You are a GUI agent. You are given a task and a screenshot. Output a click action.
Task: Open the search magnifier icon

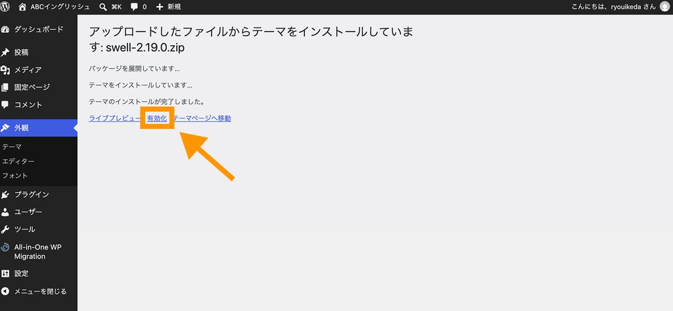103,7
